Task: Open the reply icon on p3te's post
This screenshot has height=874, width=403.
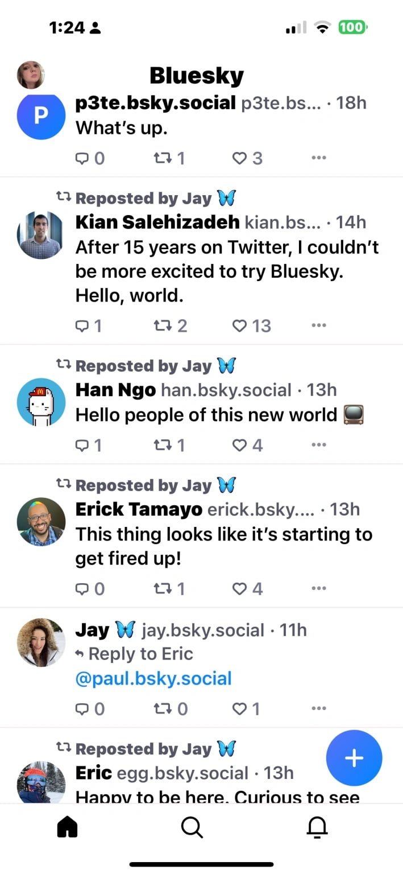Action: click(x=83, y=158)
